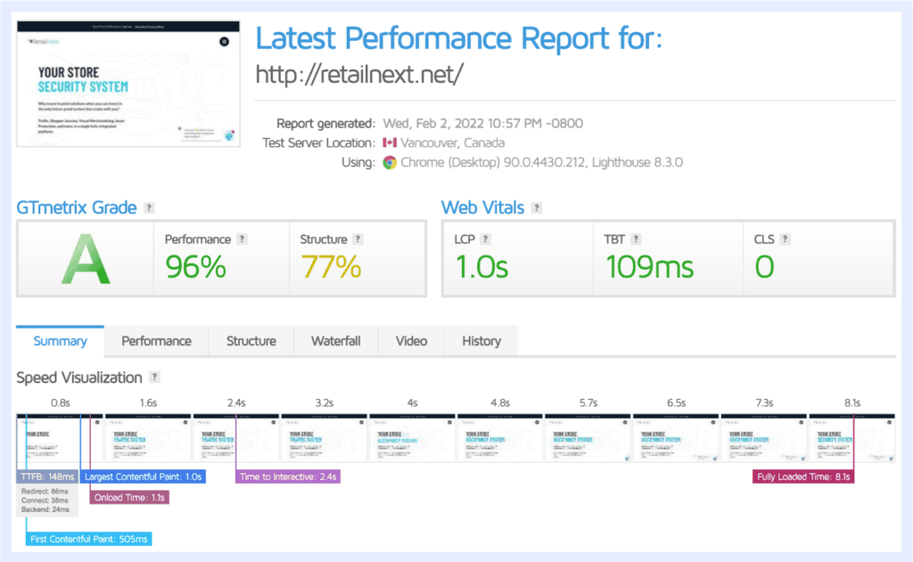This screenshot has height=562, width=913.
Task: Go to the Video tab
Action: point(411,341)
